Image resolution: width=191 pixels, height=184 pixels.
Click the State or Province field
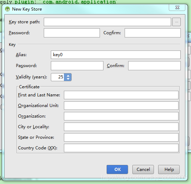(121, 137)
